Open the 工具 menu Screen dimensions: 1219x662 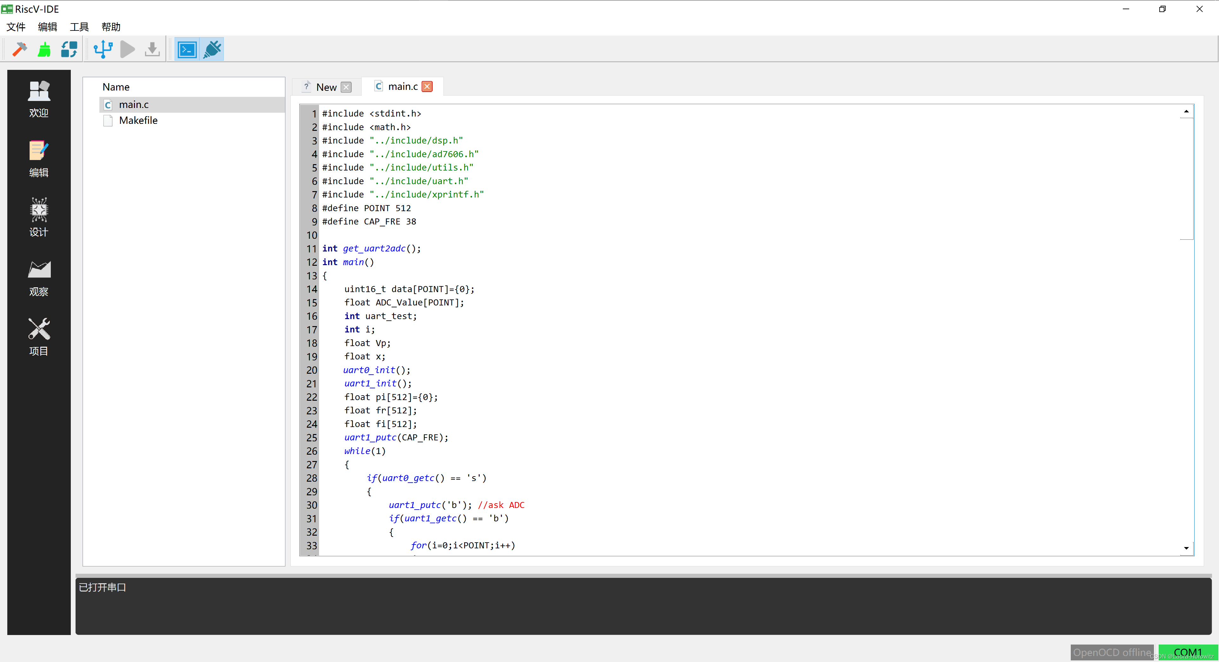(79, 27)
